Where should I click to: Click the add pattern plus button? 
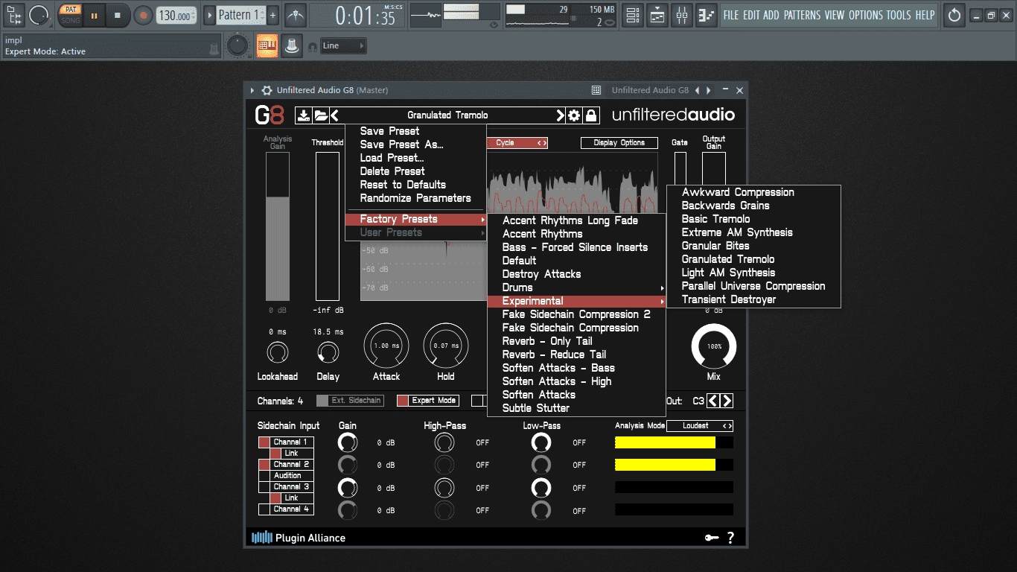click(x=272, y=15)
